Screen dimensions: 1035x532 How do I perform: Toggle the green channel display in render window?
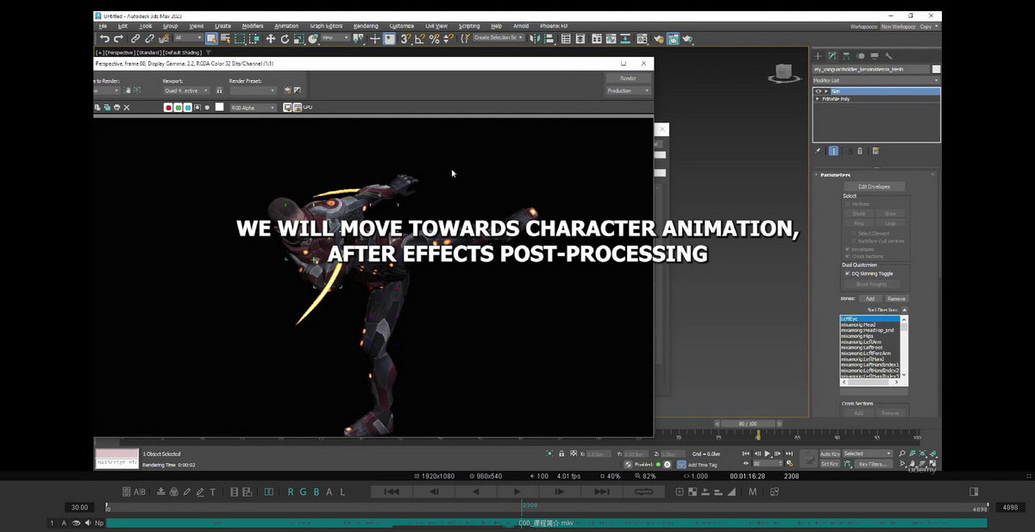(178, 108)
